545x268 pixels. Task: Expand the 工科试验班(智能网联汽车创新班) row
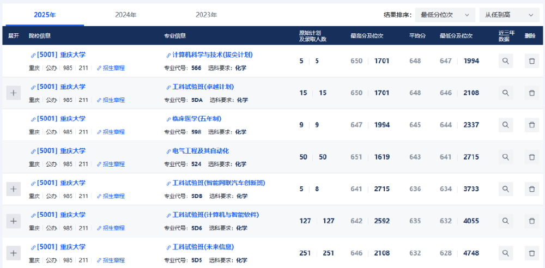(x=14, y=189)
